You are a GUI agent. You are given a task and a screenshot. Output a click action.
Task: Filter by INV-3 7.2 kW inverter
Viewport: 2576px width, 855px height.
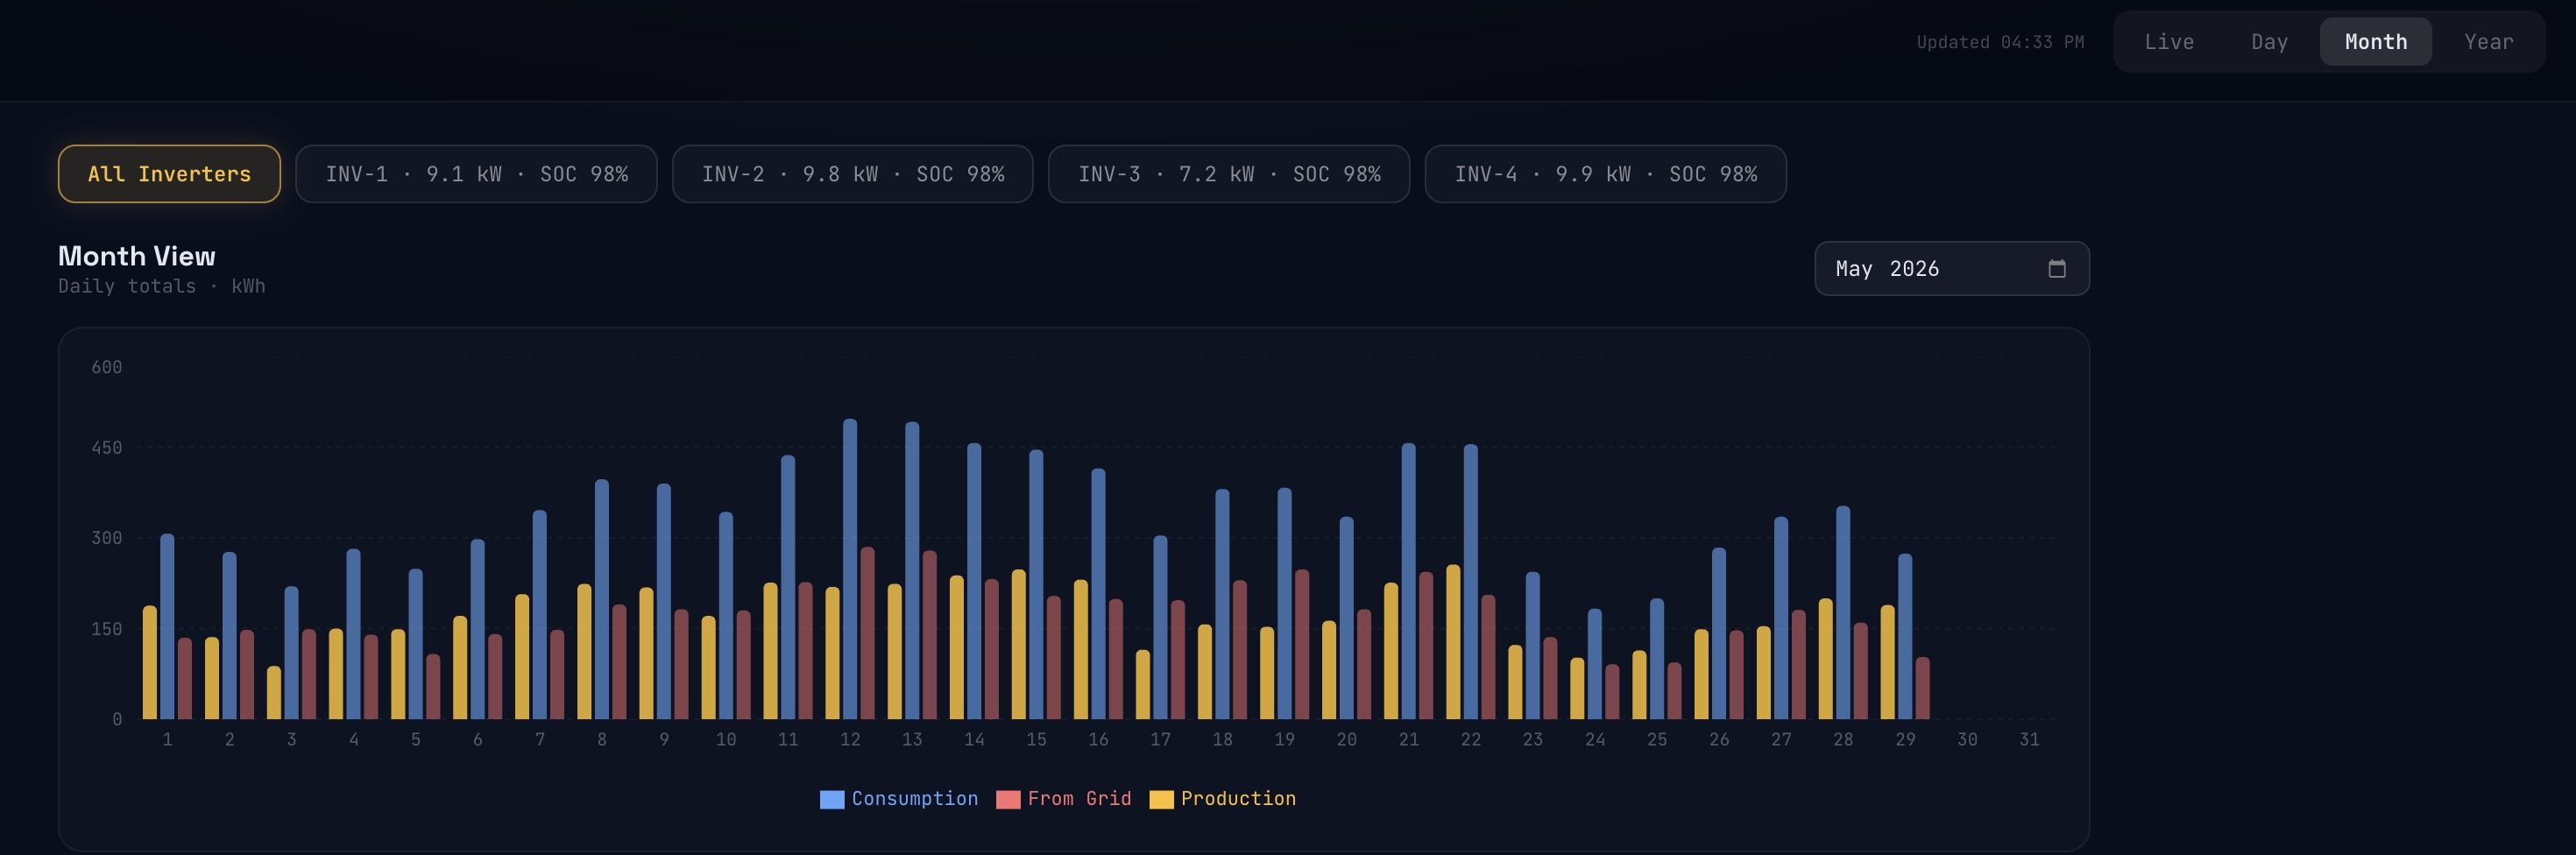1229,174
